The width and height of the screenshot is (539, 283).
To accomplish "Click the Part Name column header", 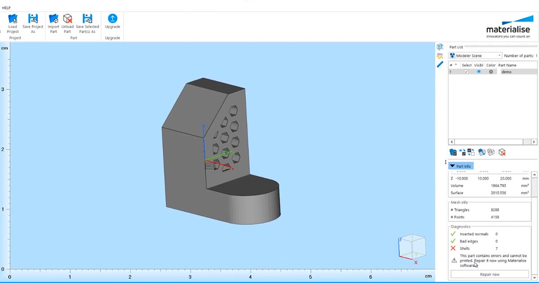I will [507, 65].
